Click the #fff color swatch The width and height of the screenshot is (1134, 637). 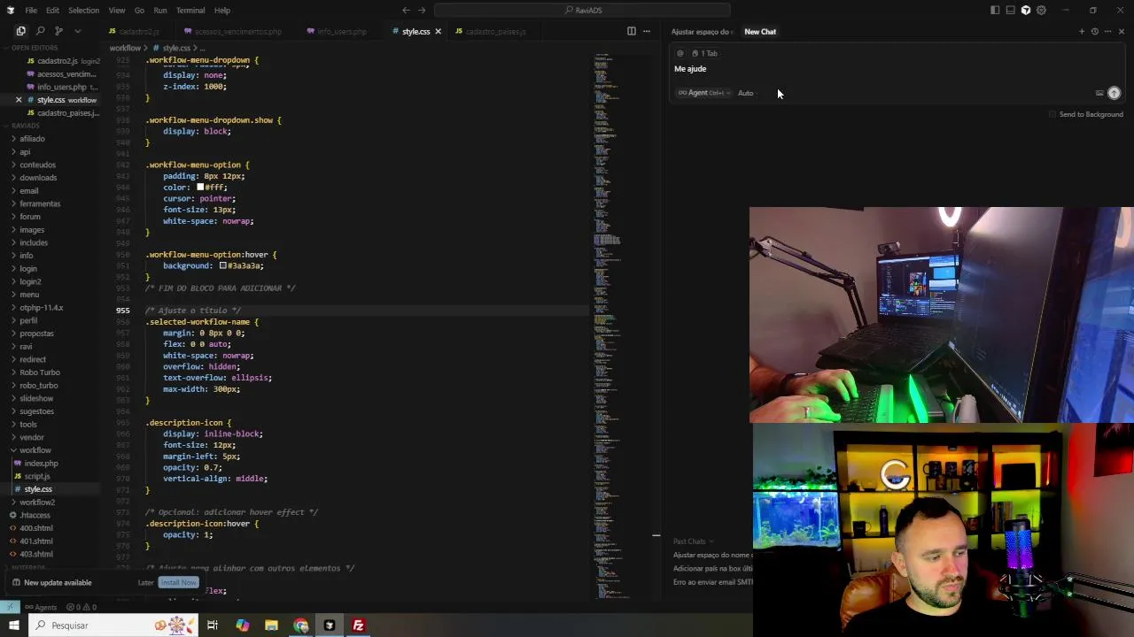click(200, 188)
